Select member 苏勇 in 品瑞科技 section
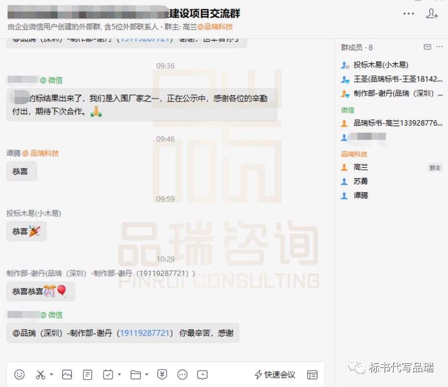448x387 pixels. 360,181
